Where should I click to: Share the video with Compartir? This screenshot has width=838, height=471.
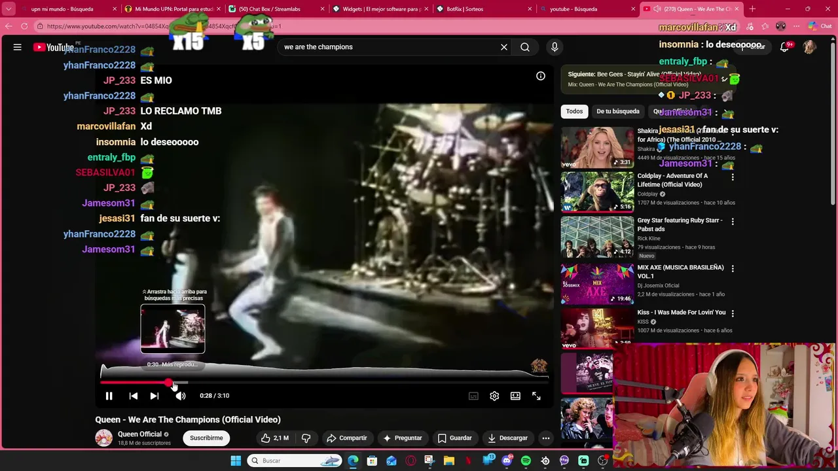click(347, 438)
